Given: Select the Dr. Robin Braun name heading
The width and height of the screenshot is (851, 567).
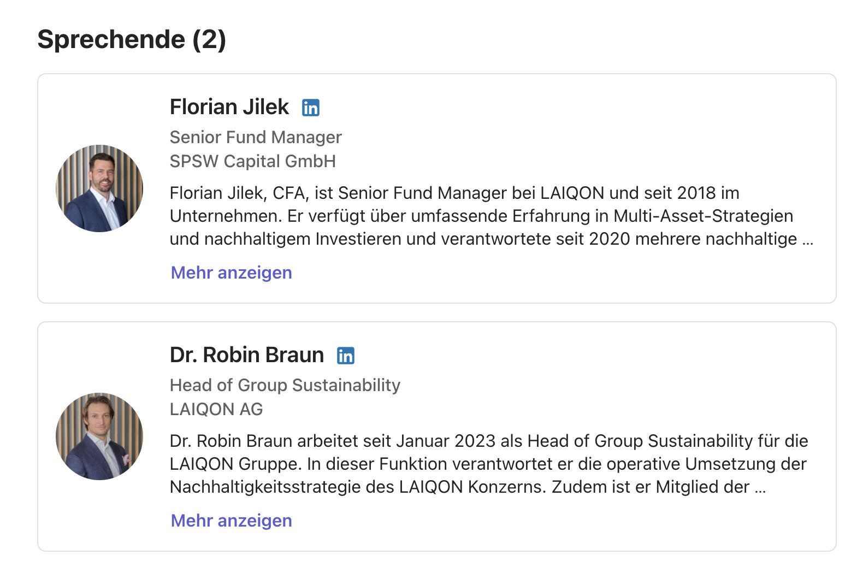Looking at the screenshot, I should click(x=247, y=355).
